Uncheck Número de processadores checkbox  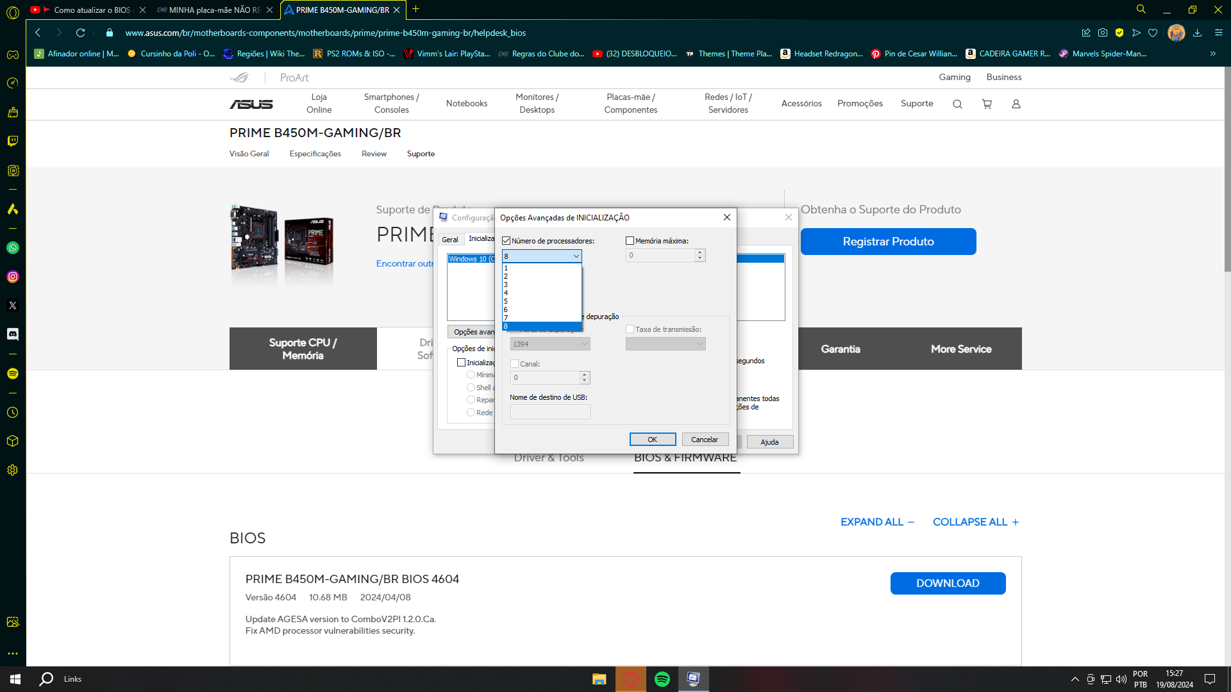click(507, 241)
